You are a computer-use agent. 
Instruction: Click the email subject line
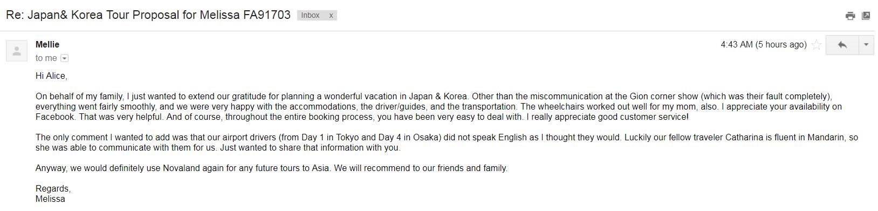148,15
